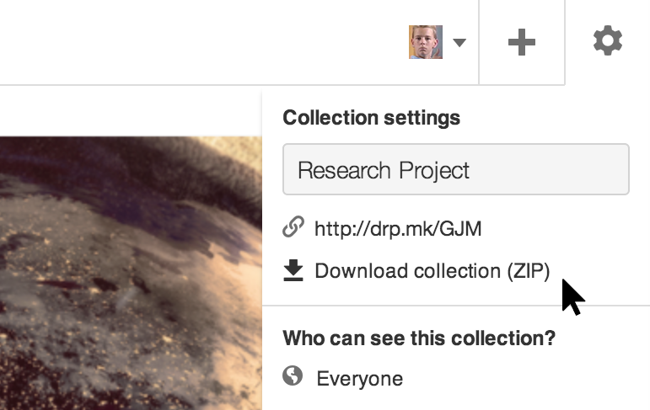Click the download arrow icon

click(x=293, y=270)
